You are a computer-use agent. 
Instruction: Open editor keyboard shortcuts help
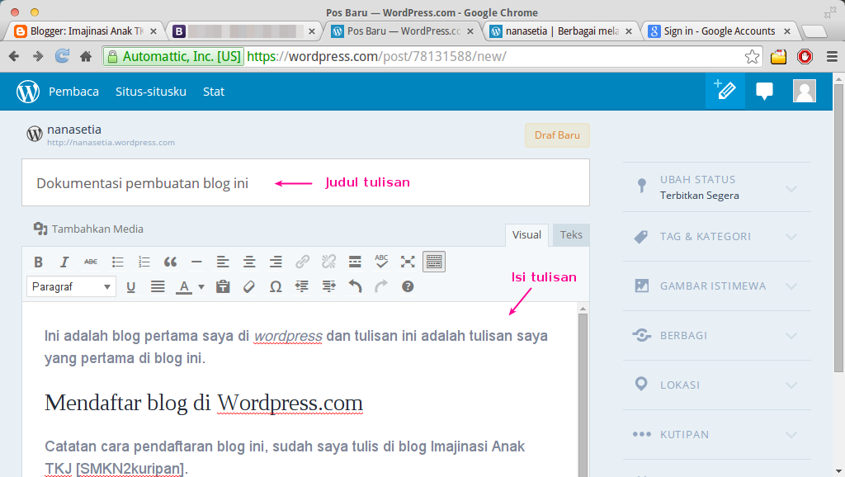408,286
